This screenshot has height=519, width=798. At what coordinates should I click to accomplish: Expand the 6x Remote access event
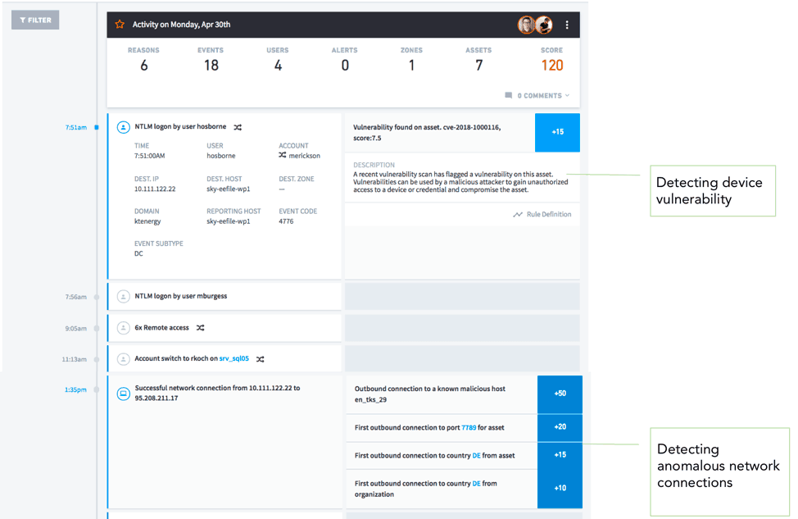coord(224,327)
